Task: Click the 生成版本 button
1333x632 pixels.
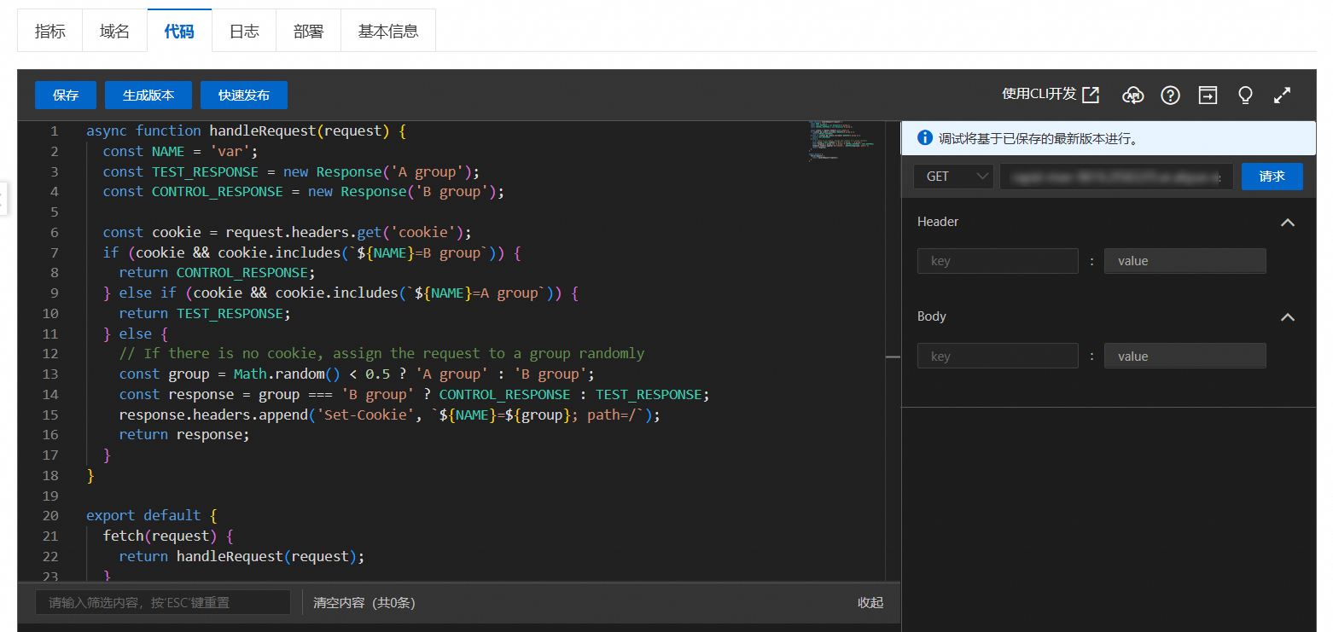Action: pos(148,96)
